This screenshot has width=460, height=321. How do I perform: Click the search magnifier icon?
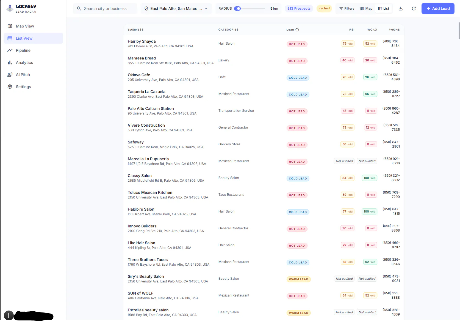pos(79,9)
